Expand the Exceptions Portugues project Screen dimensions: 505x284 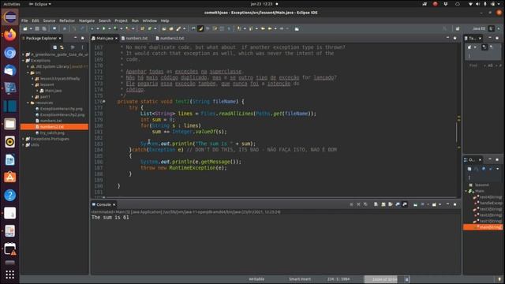(x=23, y=139)
